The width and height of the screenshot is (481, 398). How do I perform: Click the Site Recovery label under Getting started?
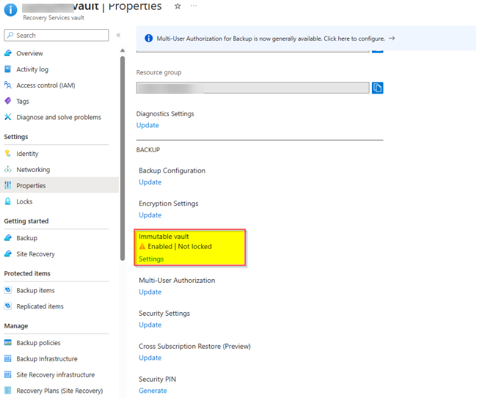tap(35, 254)
